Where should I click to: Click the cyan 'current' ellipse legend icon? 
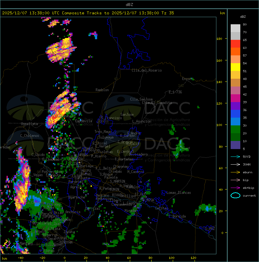[x=235, y=195]
